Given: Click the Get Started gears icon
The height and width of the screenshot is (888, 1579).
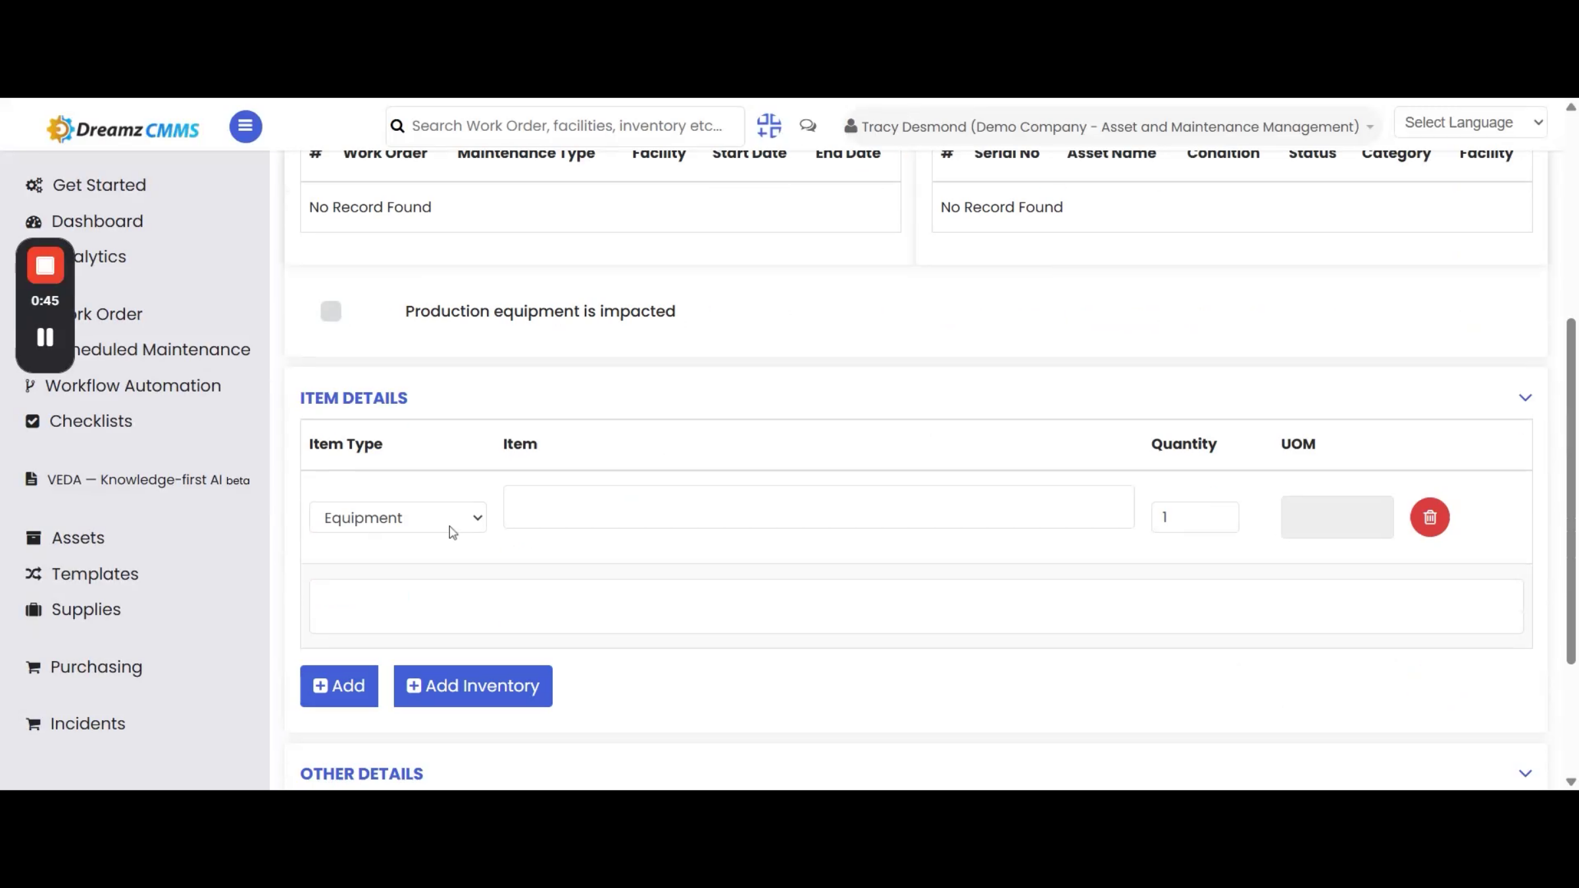Looking at the screenshot, I should coord(34,185).
